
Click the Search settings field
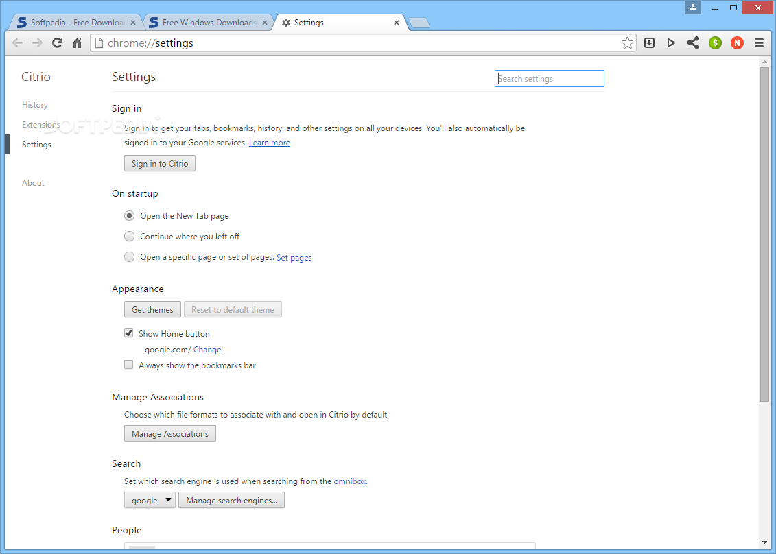[x=550, y=79]
